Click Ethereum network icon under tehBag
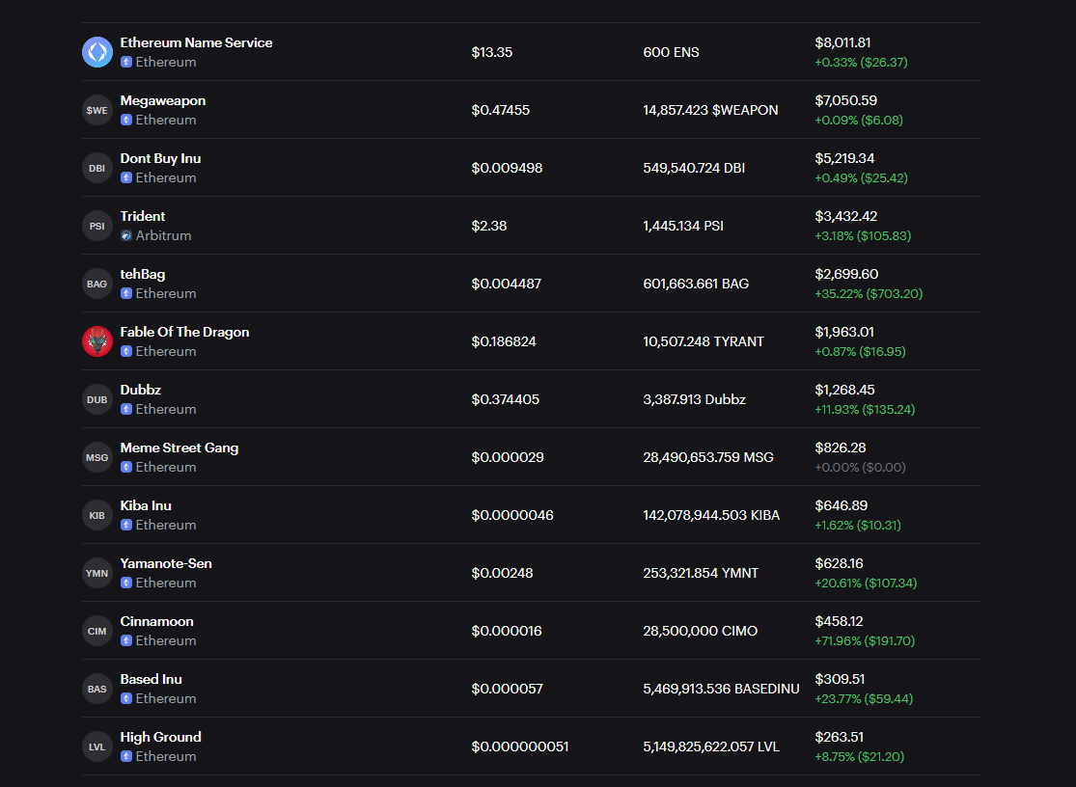 [x=126, y=293]
